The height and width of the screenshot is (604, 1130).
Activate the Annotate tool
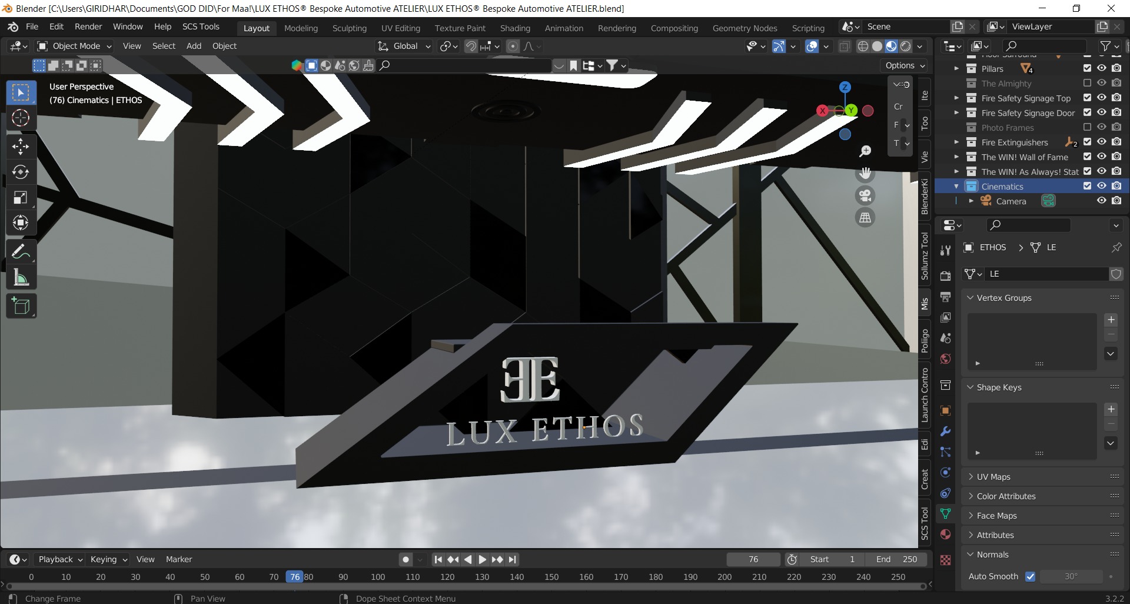[x=21, y=251]
